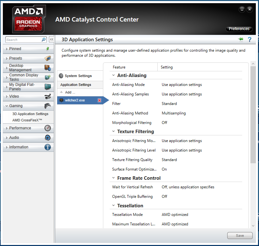
Task: Expand the Pinned section
Action: pos(7,49)
